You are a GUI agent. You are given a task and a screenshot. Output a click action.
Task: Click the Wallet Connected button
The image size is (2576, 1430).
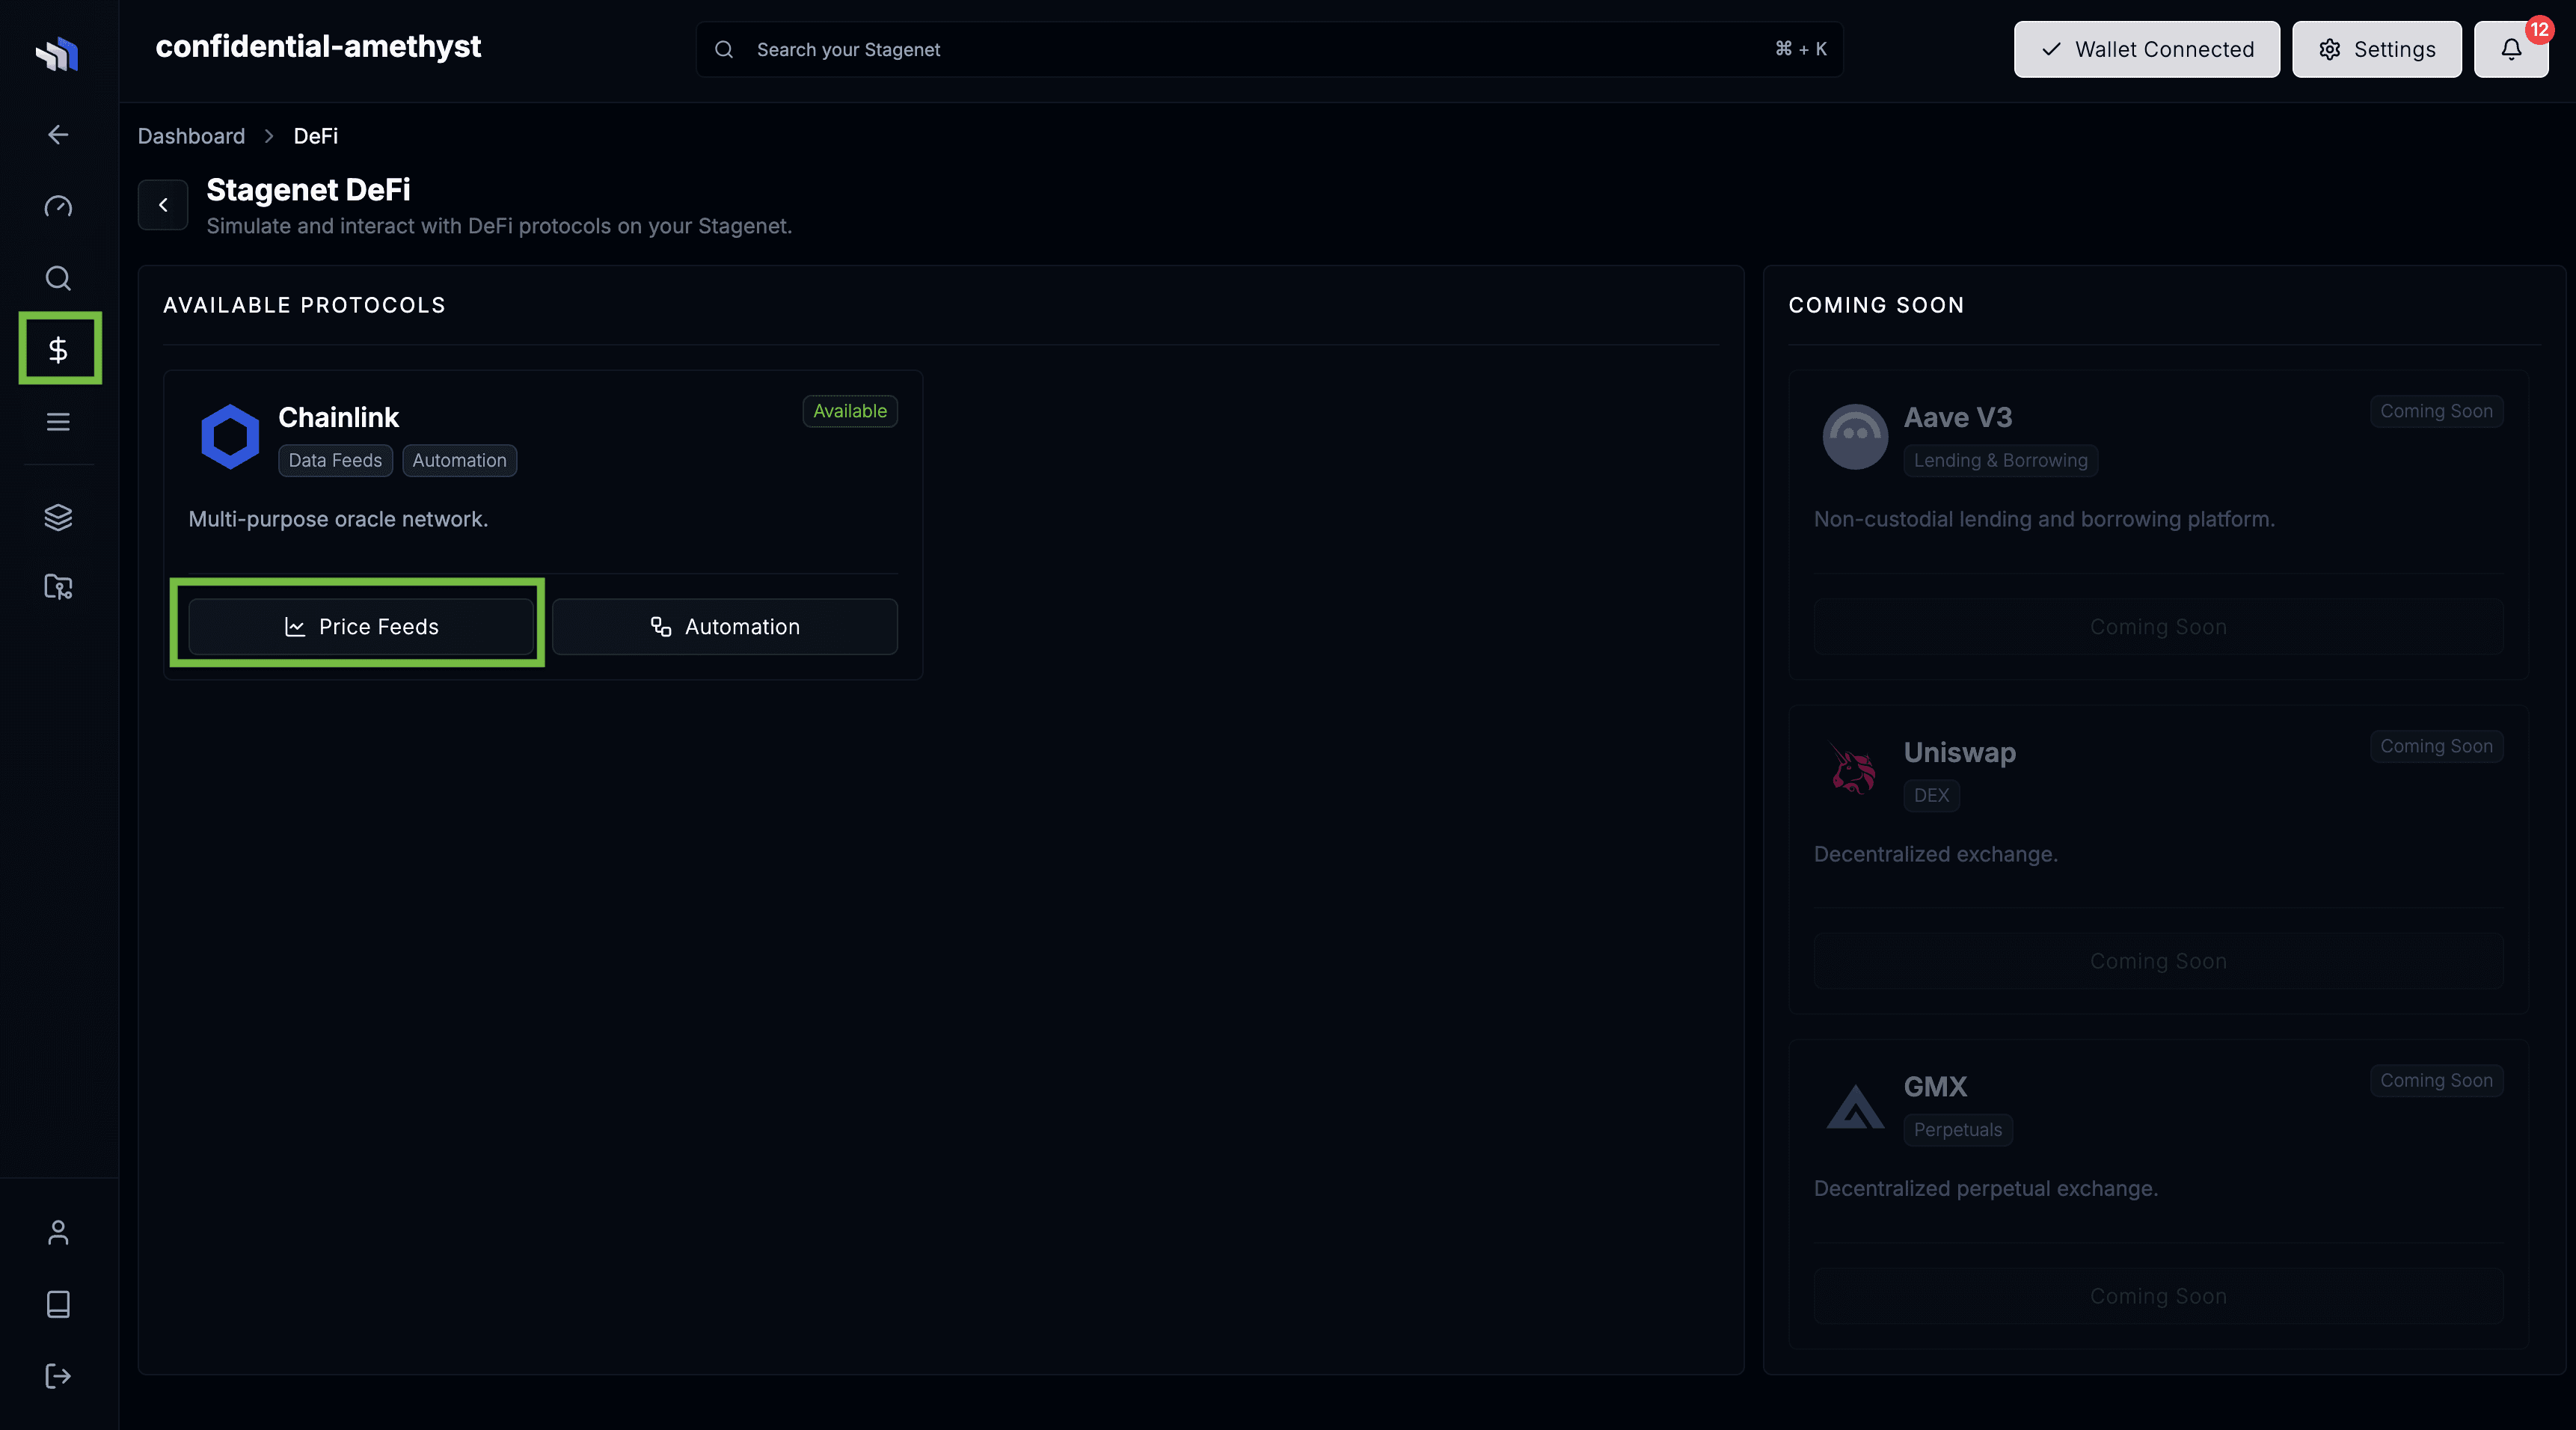click(2146, 49)
